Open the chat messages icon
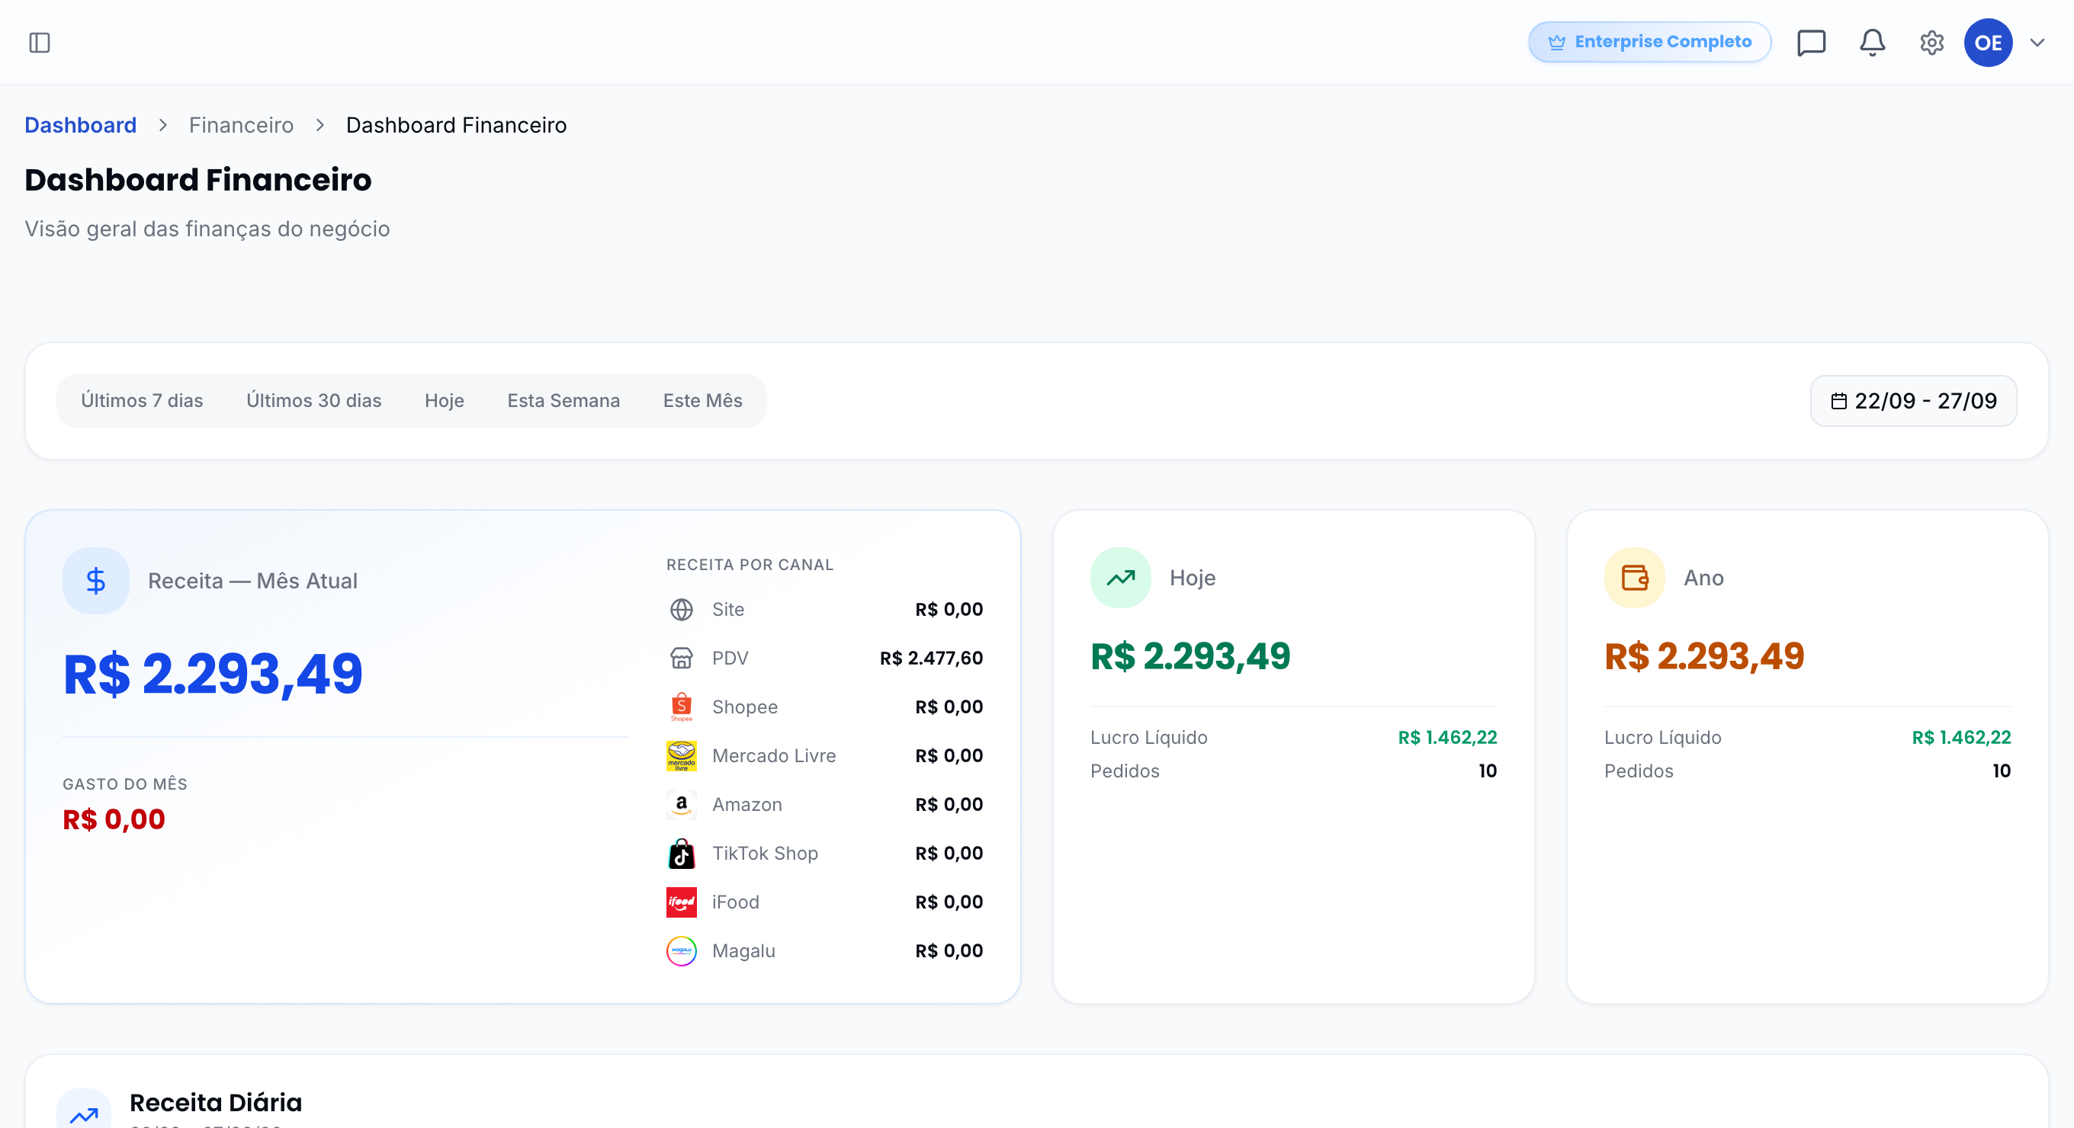The height and width of the screenshot is (1128, 2074). tap(1811, 43)
